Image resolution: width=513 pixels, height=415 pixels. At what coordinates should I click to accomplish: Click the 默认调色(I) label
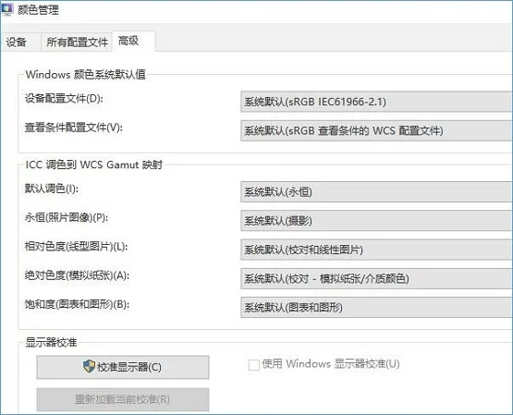tap(52, 189)
